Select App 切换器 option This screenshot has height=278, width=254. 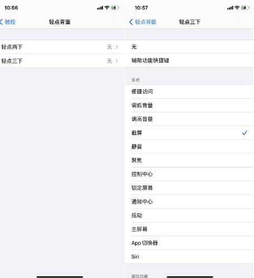(189, 243)
